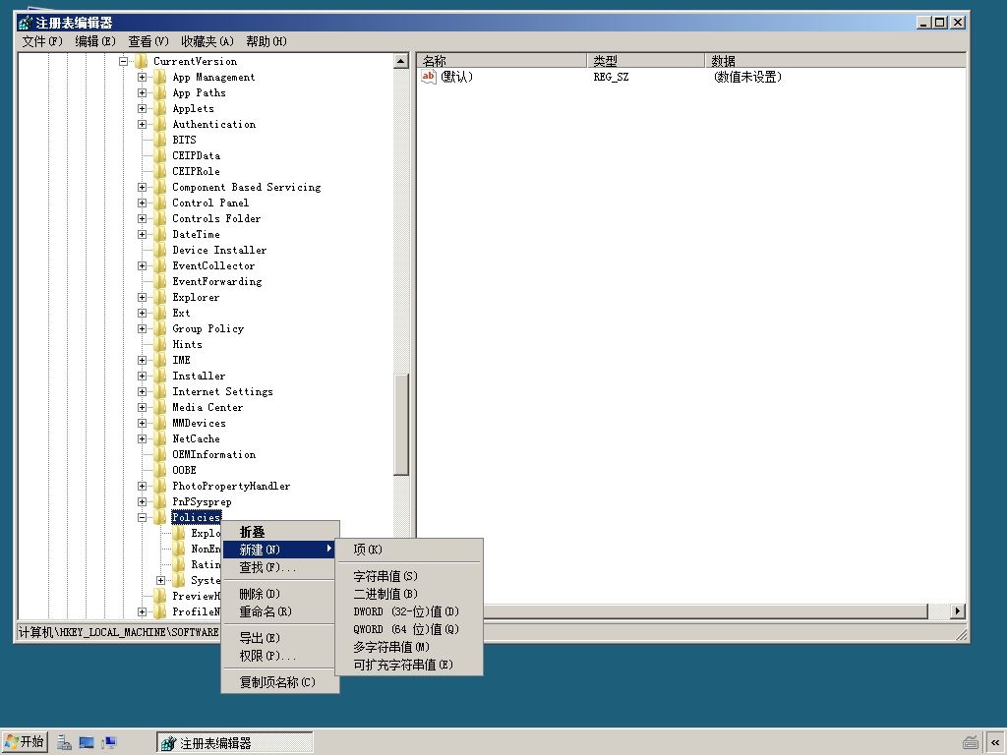The height and width of the screenshot is (755, 1007).
Task: Click the tree pane vertical scrollbar thumb
Action: pos(401,425)
